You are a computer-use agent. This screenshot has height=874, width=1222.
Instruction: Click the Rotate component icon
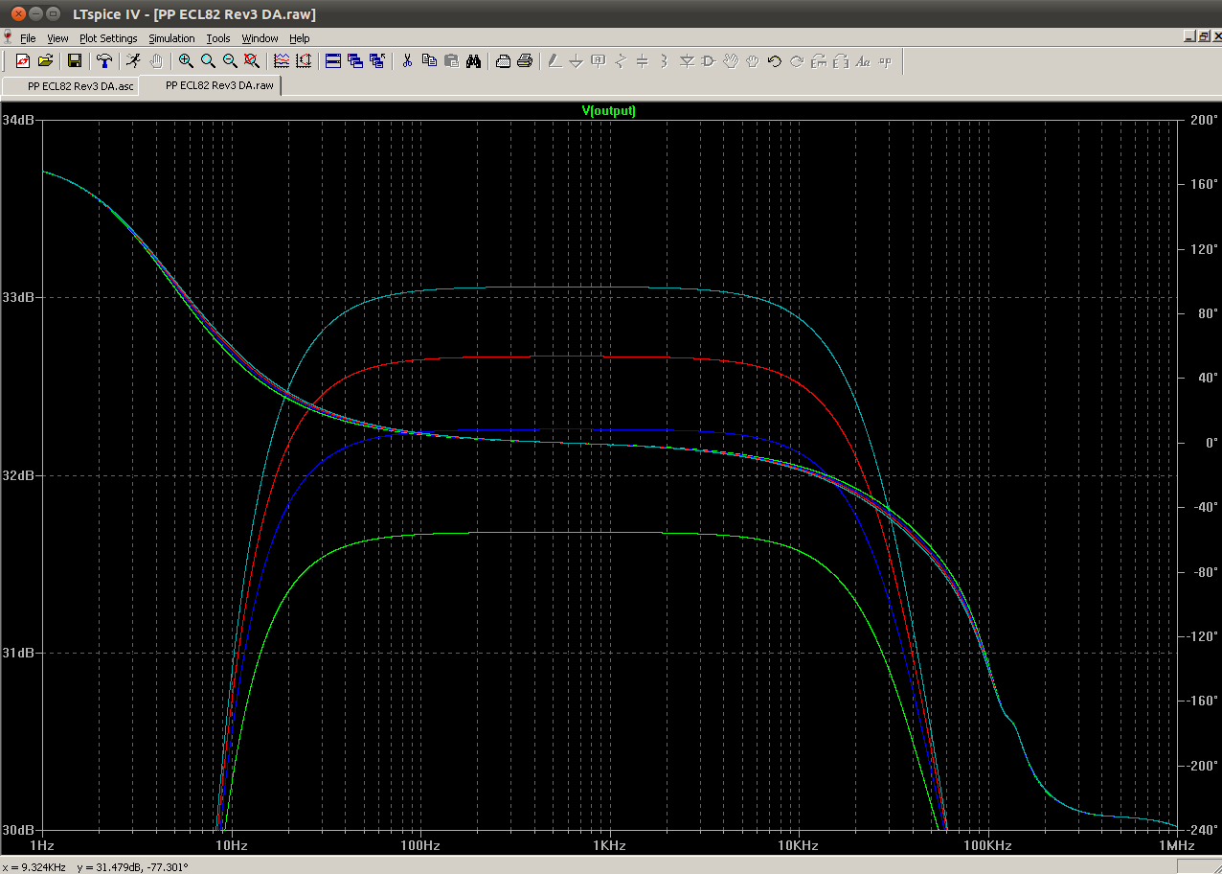tap(819, 61)
